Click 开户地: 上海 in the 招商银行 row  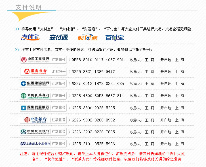click(x=172, y=72)
